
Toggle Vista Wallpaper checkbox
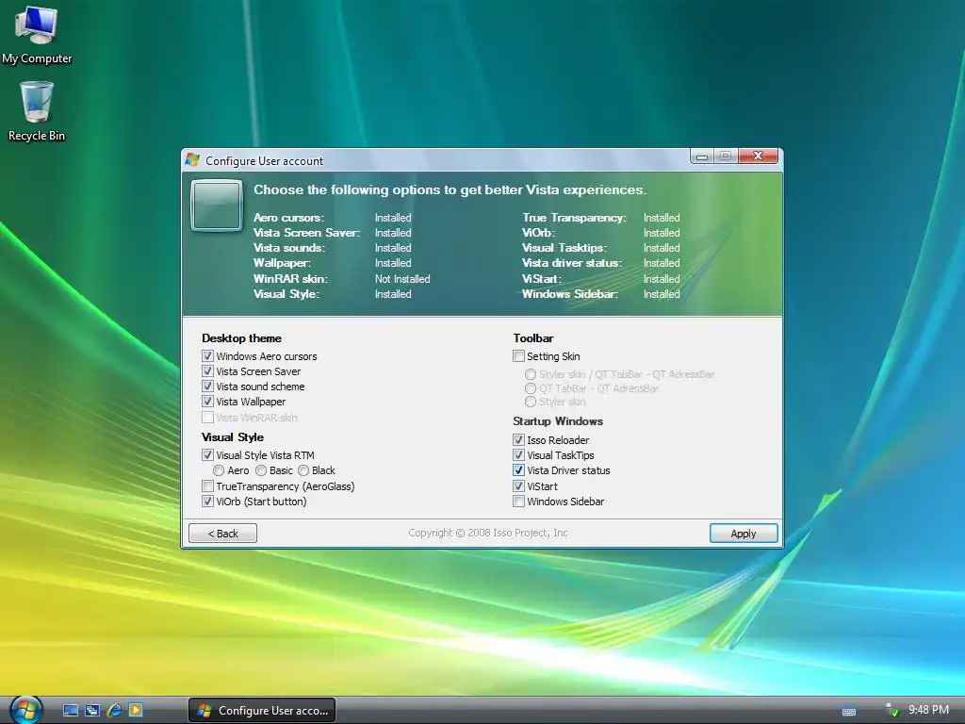207,402
